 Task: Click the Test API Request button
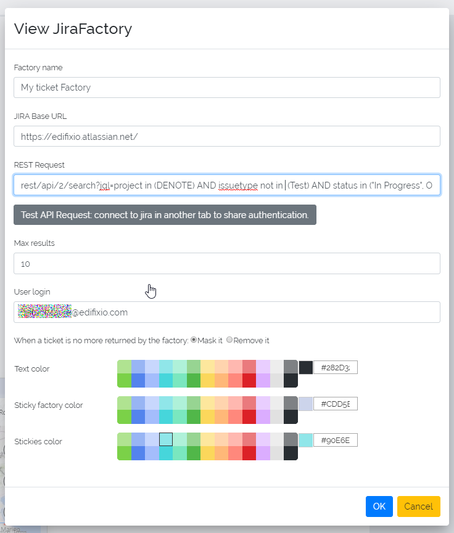click(165, 215)
